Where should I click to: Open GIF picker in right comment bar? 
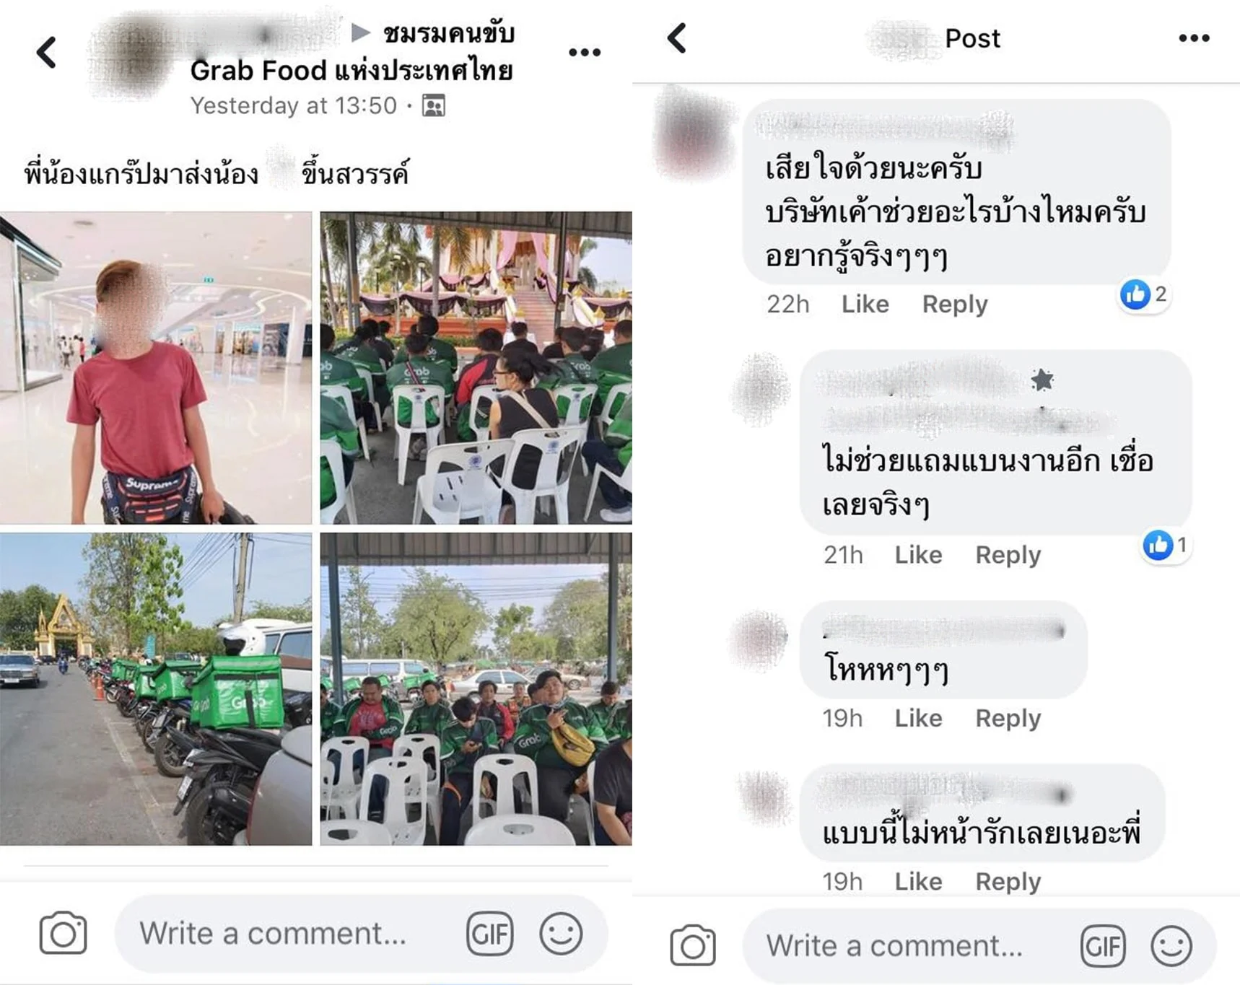pyautogui.click(x=1103, y=946)
